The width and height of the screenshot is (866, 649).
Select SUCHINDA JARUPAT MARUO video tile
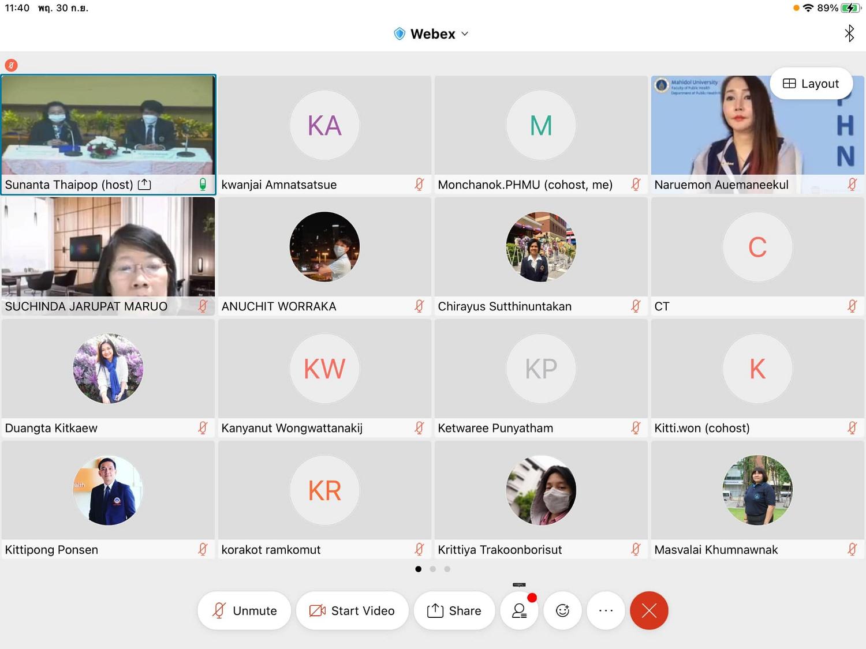108,256
